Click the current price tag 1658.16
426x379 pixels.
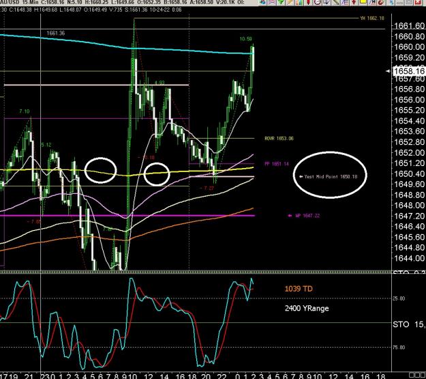click(x=409, y=71)
